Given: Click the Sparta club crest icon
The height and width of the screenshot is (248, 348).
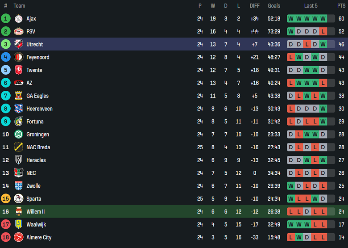Looking at the screenshot, I should coord(18,198).
